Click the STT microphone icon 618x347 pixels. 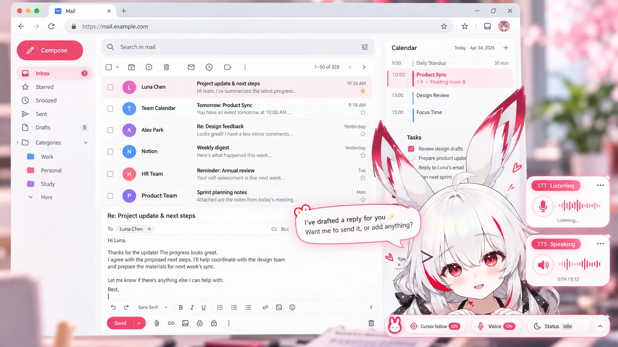(543, 206)
